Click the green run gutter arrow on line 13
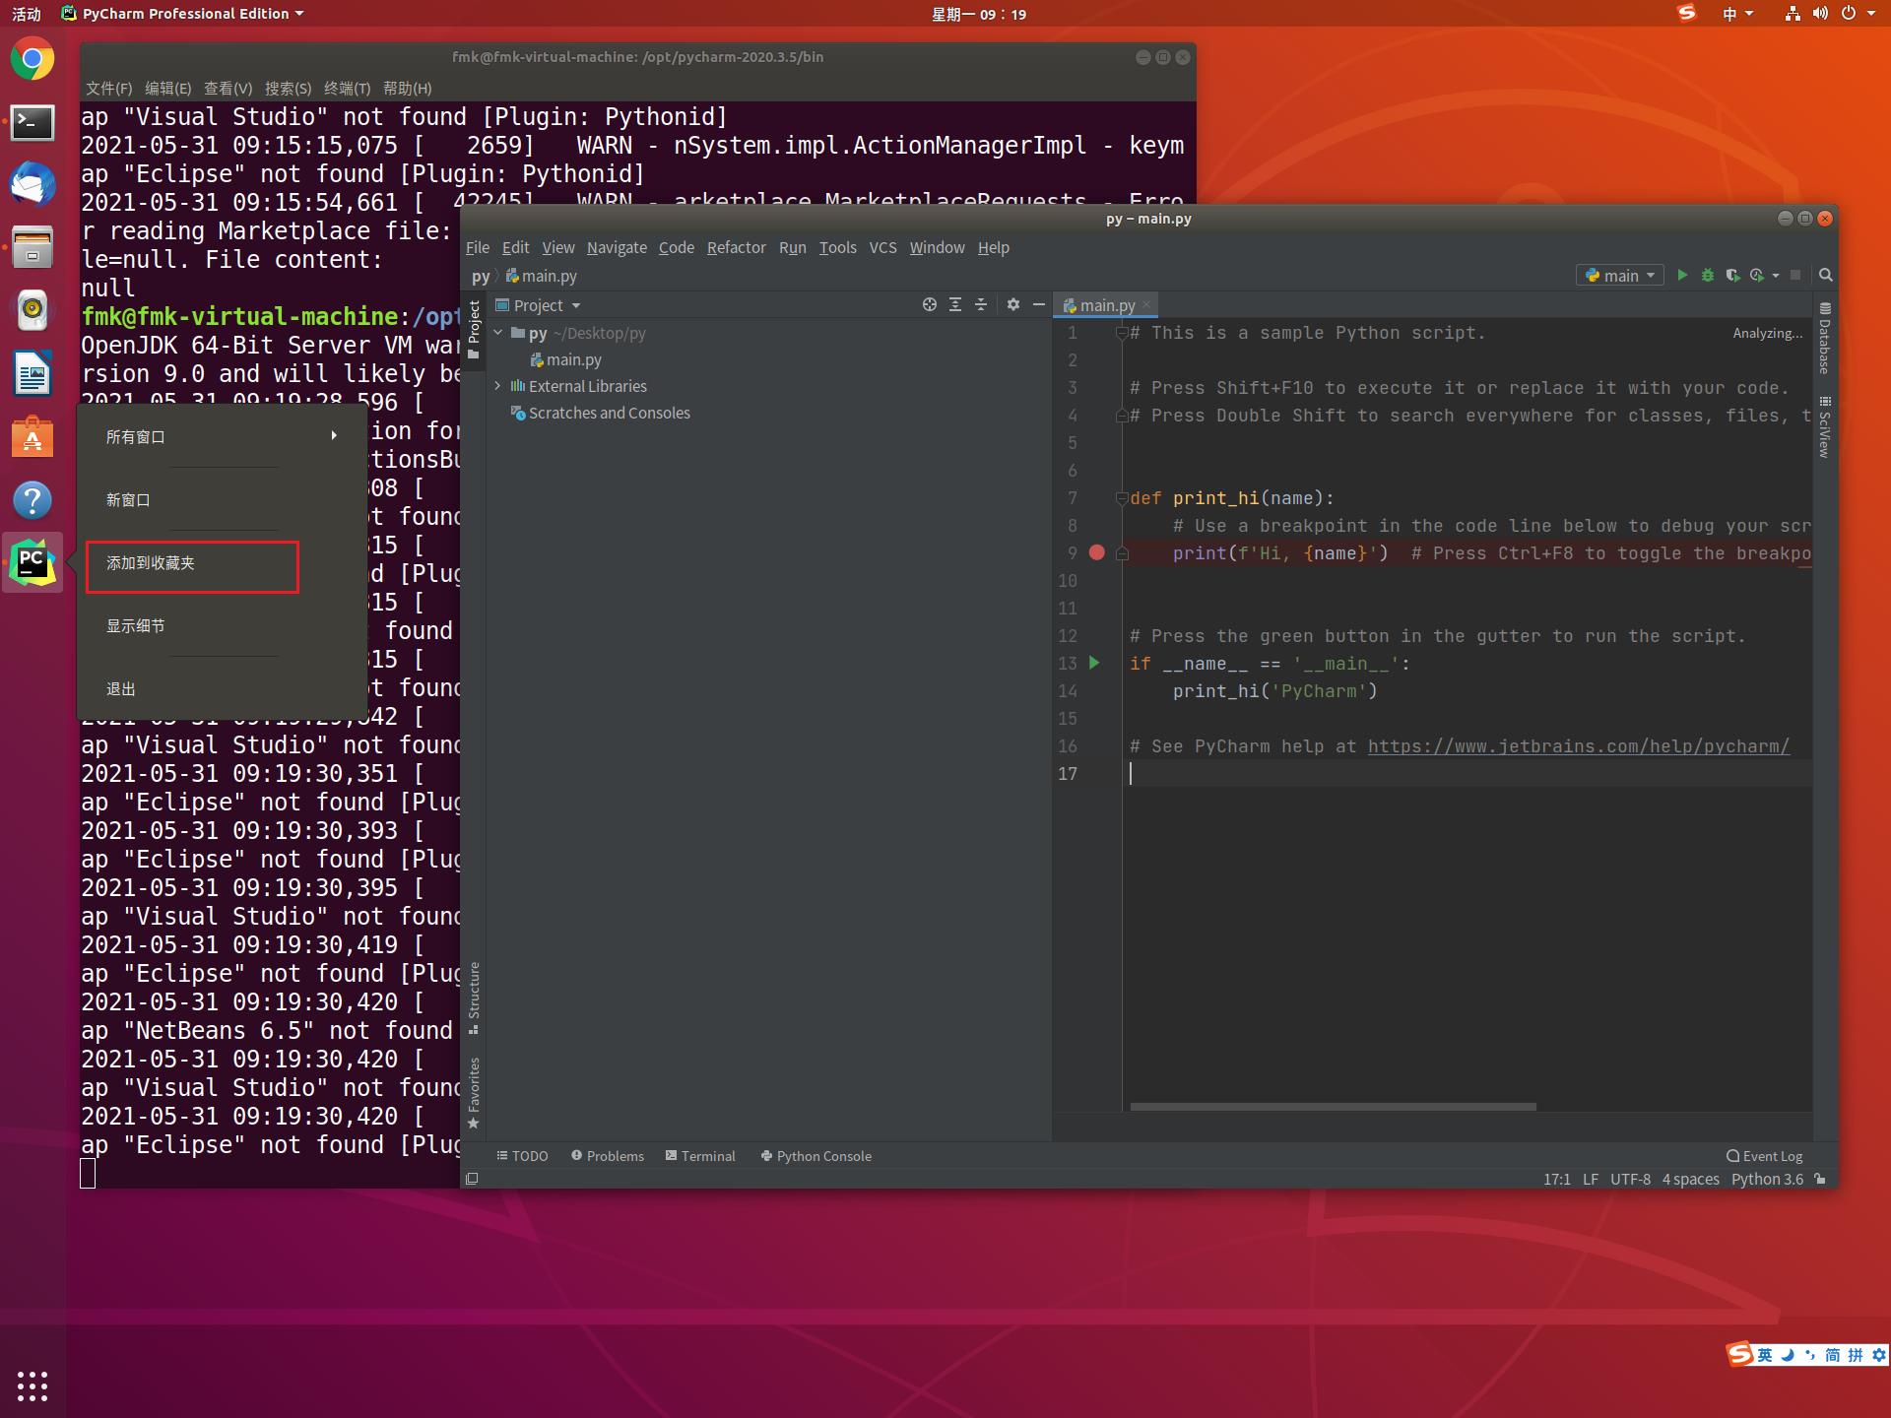 (1094, 663)
